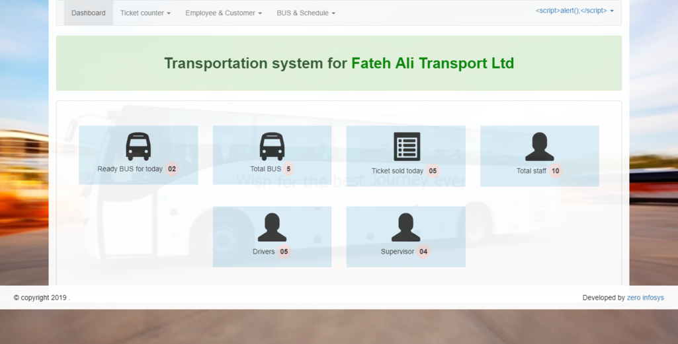Expand the Employee & Customer dropdown
Screen dimensions: 678x344
tap(223, 13)
